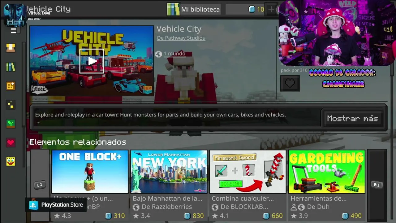396x223 pixels.
Task: Click the world icon beside De Razzleberries
Action: (x=136, y=207)
